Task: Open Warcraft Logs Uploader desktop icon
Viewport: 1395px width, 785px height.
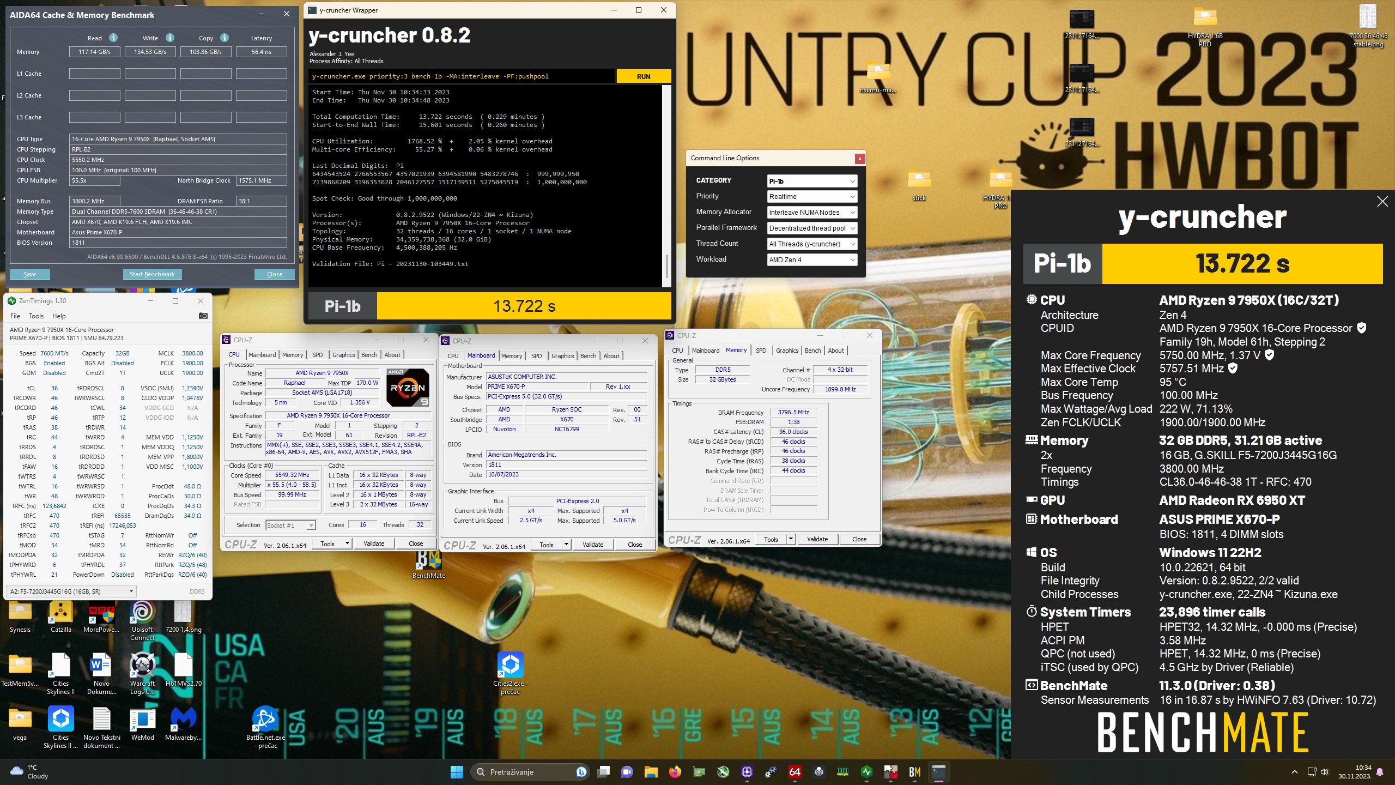Action: tap(143, 674)
